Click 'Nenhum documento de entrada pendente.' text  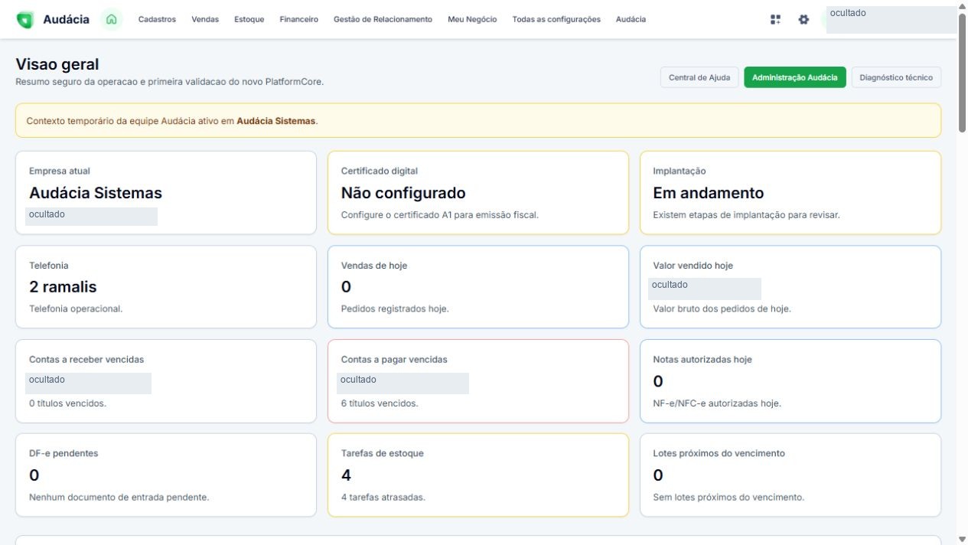point(119,497)
